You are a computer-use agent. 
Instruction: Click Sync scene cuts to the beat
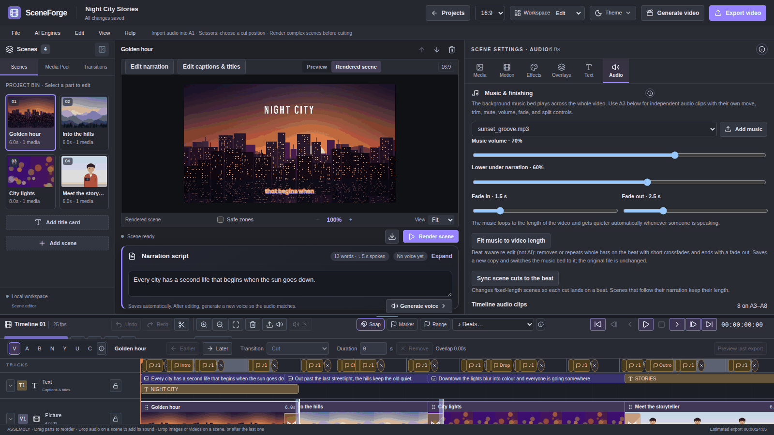coord(515,278)
